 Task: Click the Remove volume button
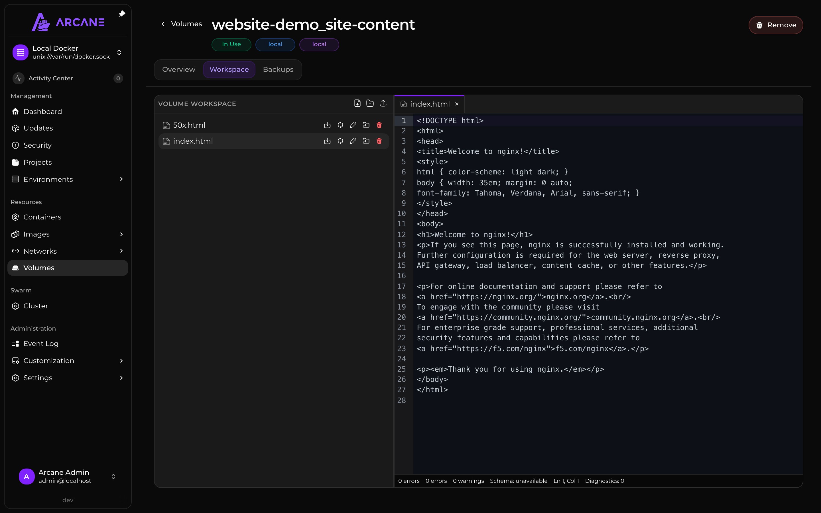pos(776,25)
